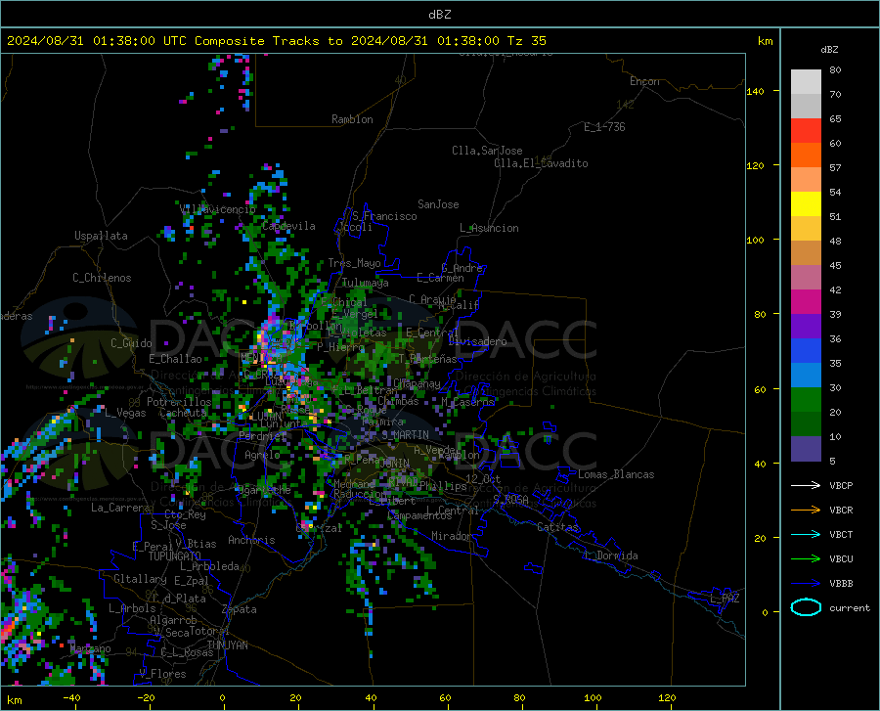
Task: Click the 'Manzano' map label
Action: (90, 648)
